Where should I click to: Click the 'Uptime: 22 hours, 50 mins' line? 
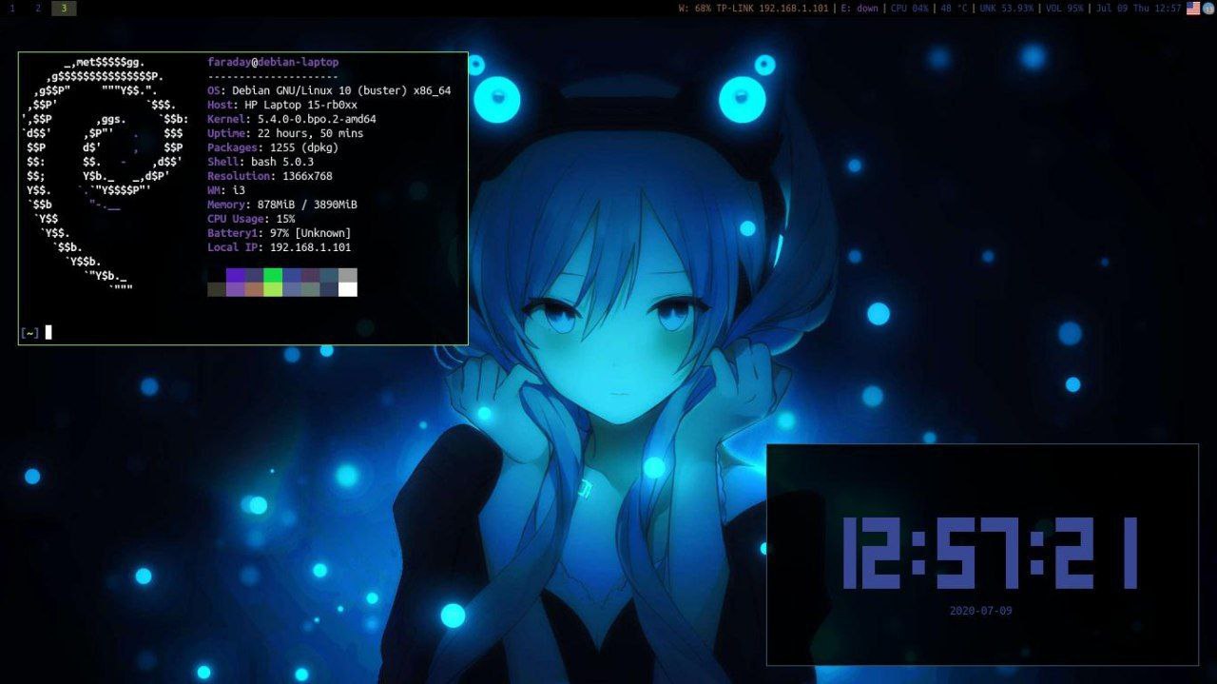(x=285, y=133)
